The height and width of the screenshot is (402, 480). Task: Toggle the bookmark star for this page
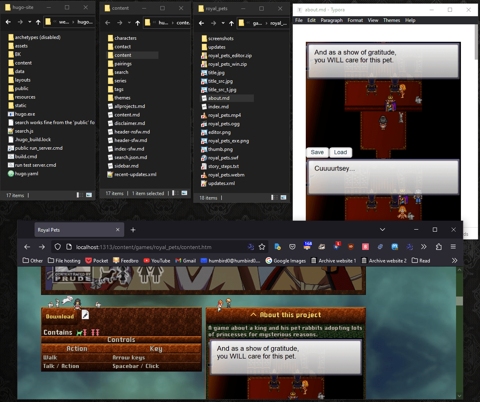point(262,247)
